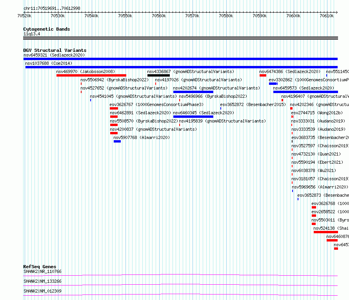Click the blue bar under esv3302862
The height and width of the screenshot is (300, 349).
tap(273, 84)
